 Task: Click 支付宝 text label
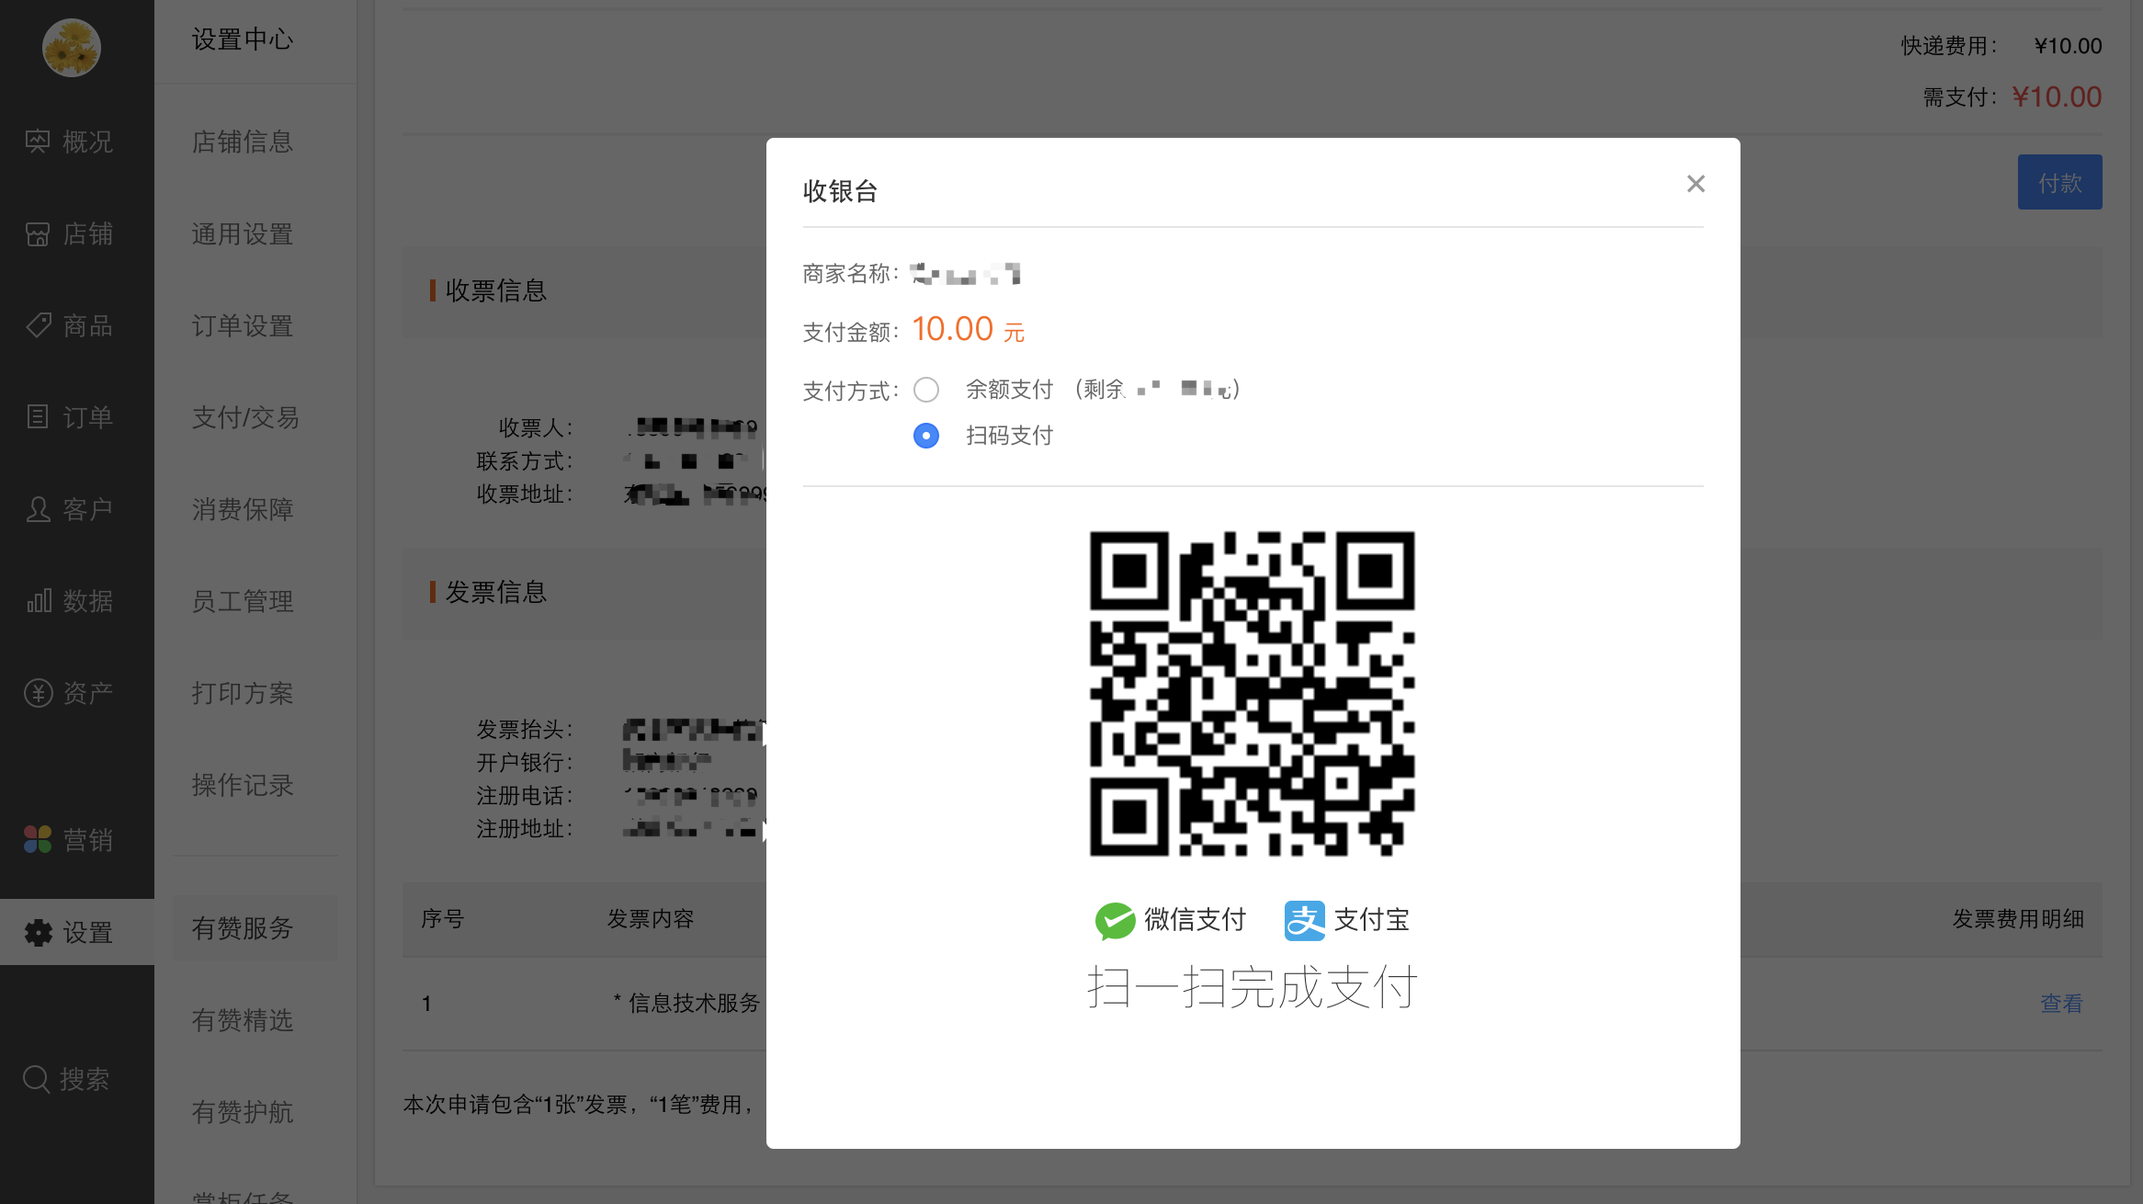click(1372, 920)
